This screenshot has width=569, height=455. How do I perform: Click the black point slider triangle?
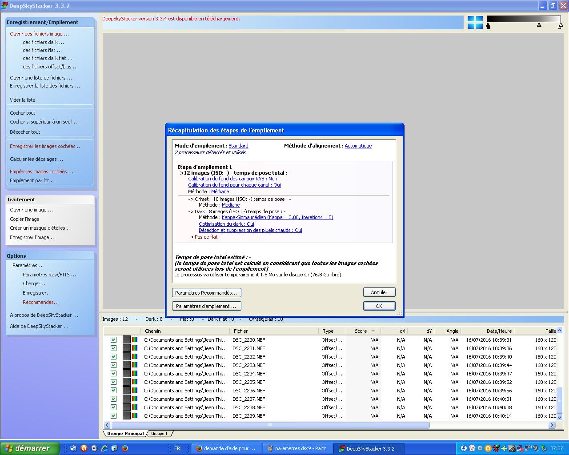click(488, 26)
